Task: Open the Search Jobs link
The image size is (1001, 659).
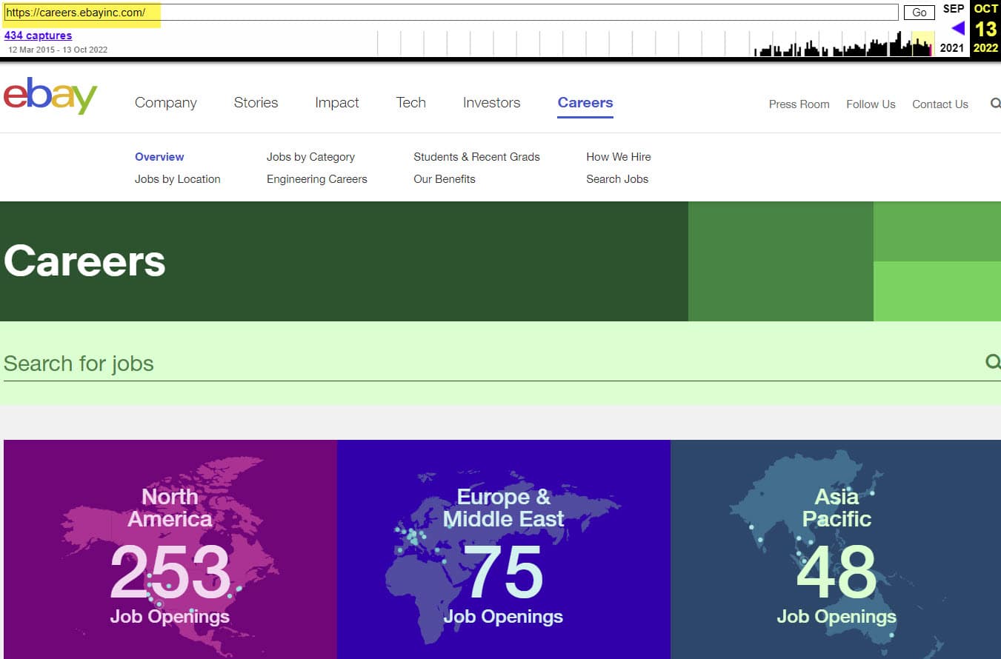Action: pos(617,179)
